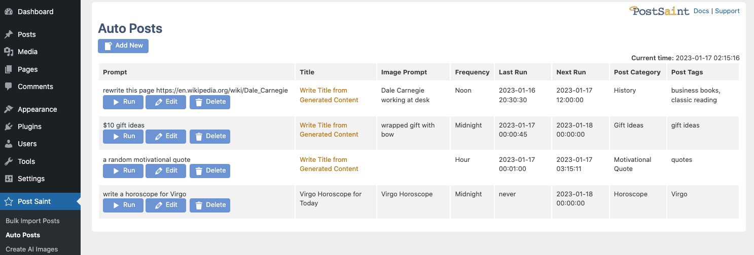Click the PostSaint logo
This screenshot has height=255, width=754.
(x=659, y=11)
